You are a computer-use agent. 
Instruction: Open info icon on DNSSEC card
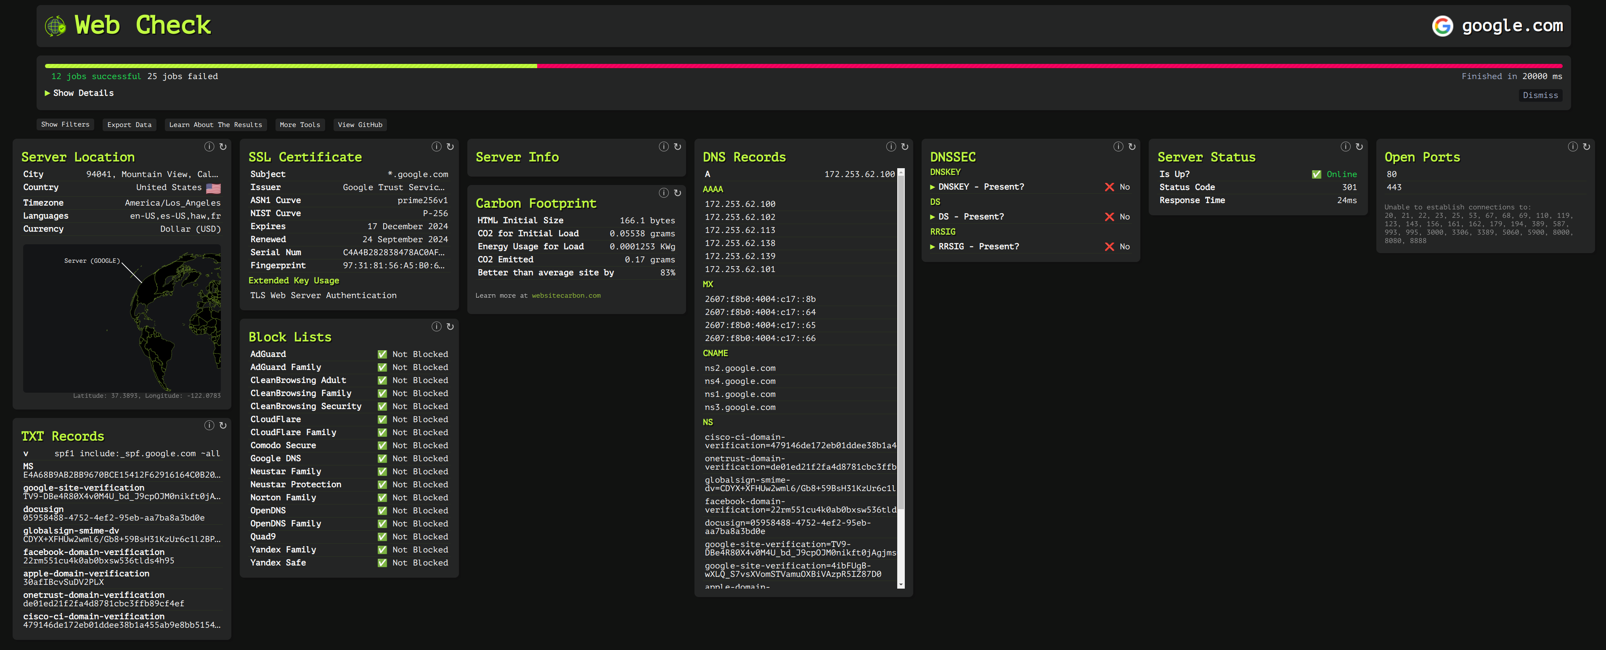pos(1118,146)
